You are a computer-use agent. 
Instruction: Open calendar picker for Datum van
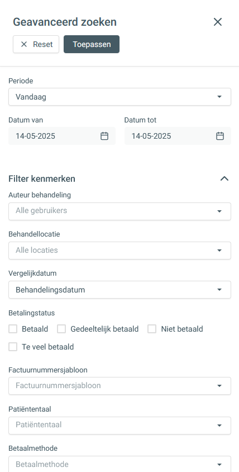[104, 136]
